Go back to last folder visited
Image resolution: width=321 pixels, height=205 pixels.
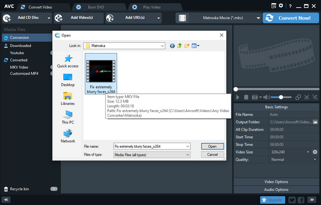point(173,46)
